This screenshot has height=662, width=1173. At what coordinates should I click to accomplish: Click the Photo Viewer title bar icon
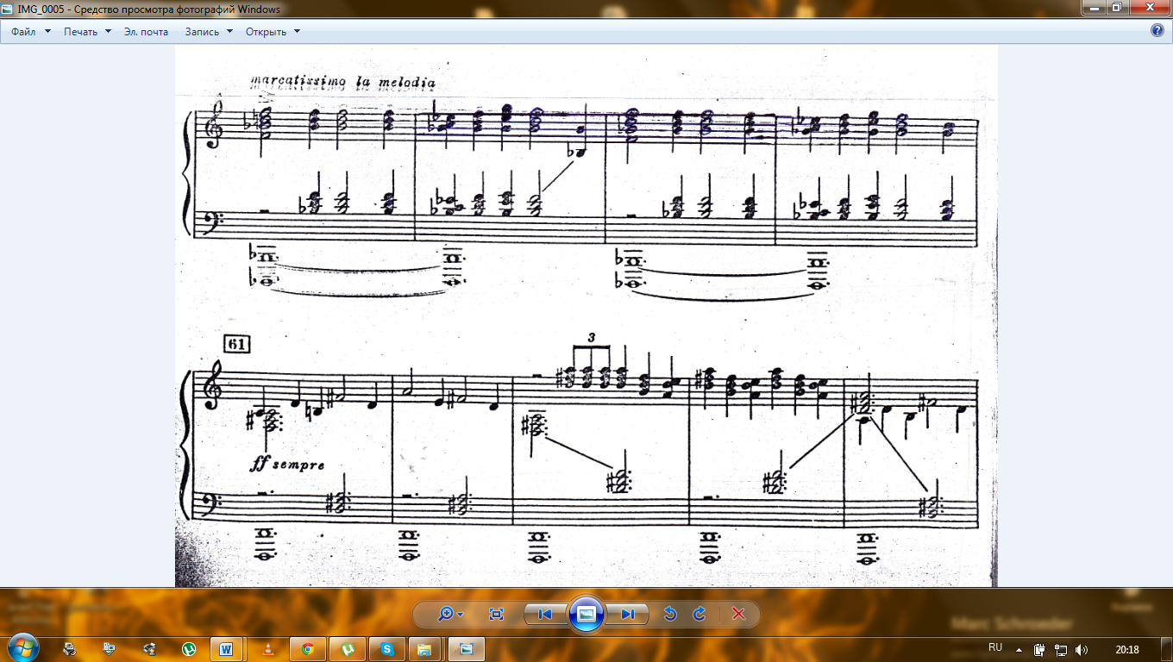[8, 9]
